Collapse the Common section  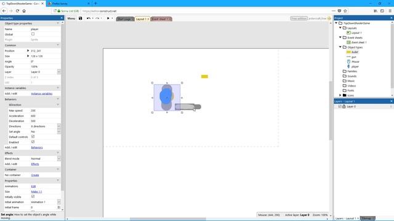(58, 45)
